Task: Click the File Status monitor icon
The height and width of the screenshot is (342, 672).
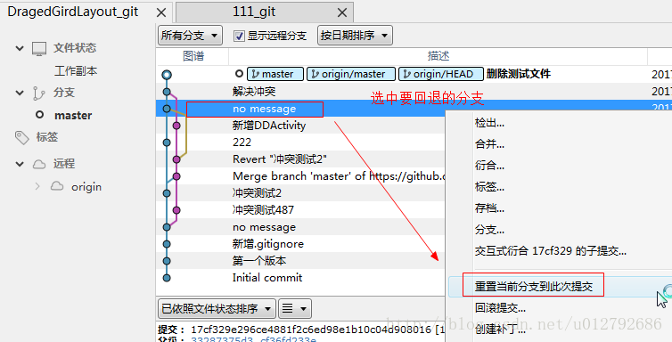Action: pyautogui.click(x=39, y=48)
